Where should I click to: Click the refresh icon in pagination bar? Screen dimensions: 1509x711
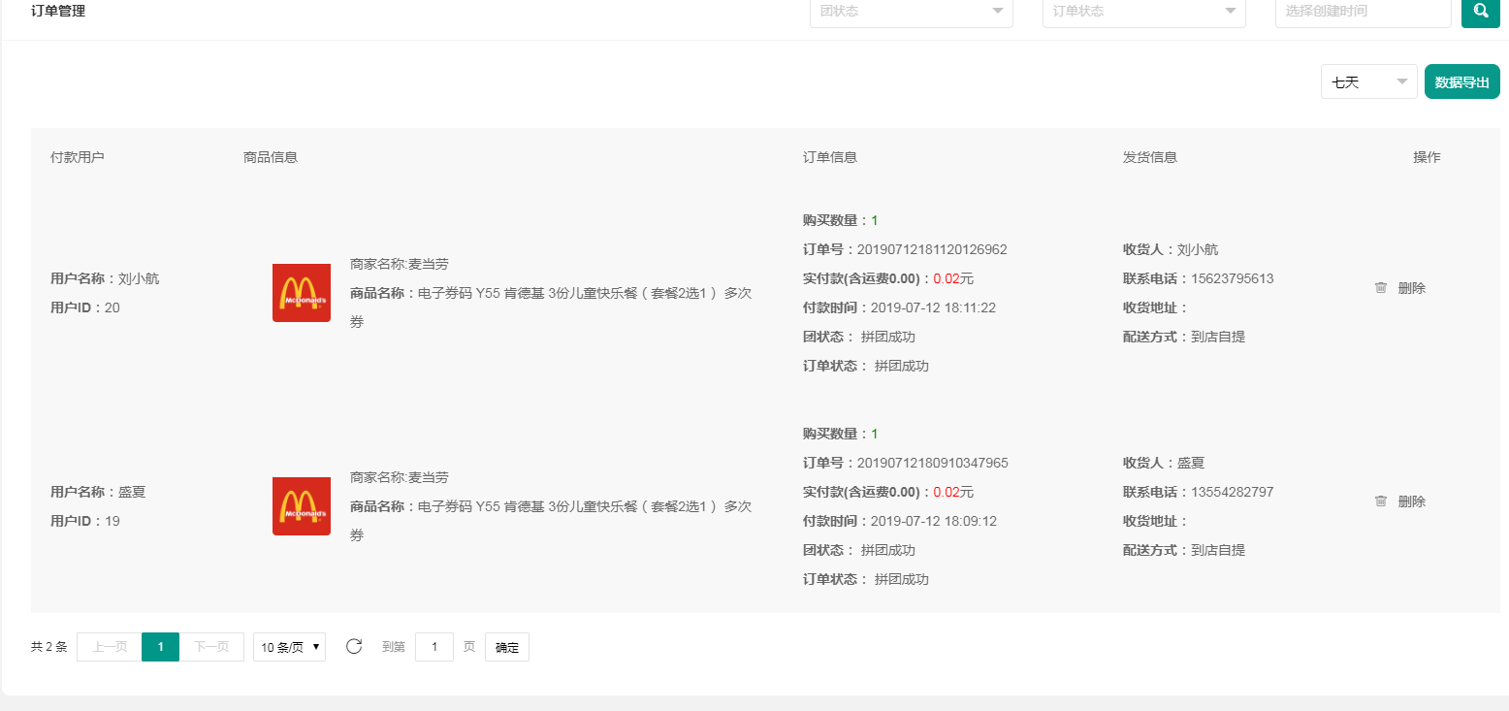(x=354, y=647)
